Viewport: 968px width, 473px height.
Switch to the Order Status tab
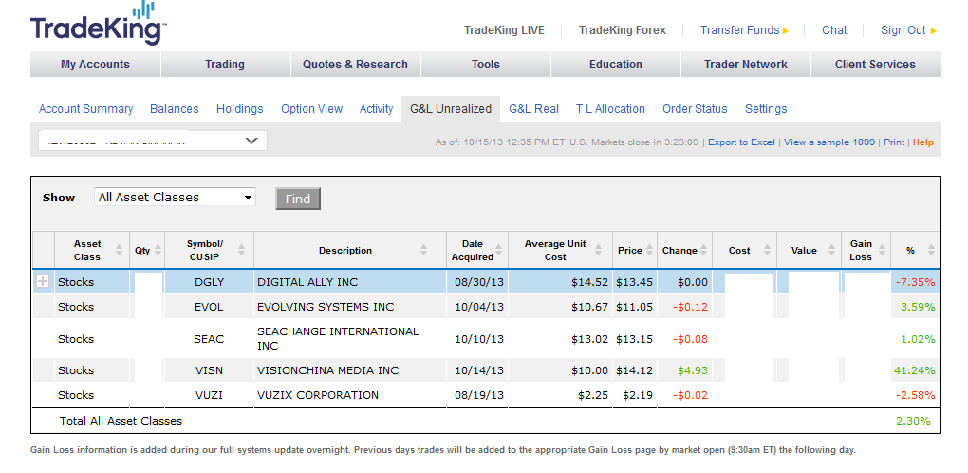695,108
